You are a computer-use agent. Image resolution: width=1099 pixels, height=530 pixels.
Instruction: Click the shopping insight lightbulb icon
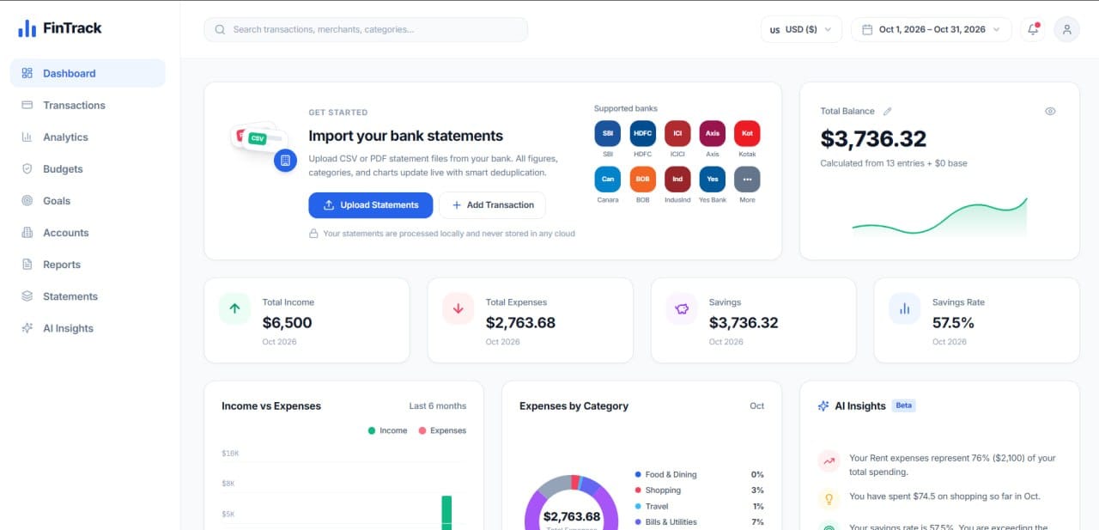(x=829, y=498)
